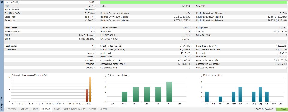Close the Strategy Tester panel
Image resolution: width=288 pixels, height=112 pixels.
(2, 2)
